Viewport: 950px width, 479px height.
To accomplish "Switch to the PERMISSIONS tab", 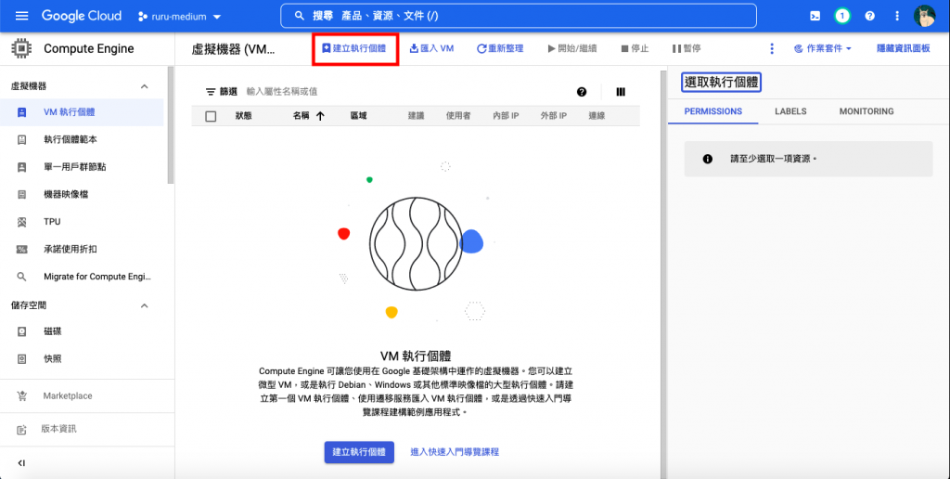I will pyautogui.click(x=713, y=111).
